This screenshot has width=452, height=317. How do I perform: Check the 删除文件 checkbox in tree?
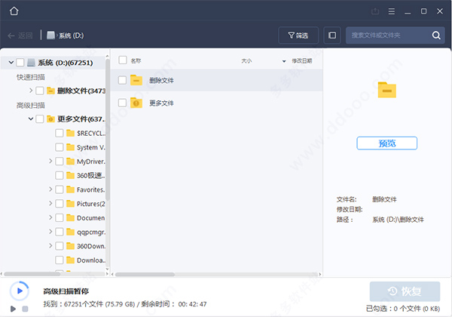(x=40, y=91)
